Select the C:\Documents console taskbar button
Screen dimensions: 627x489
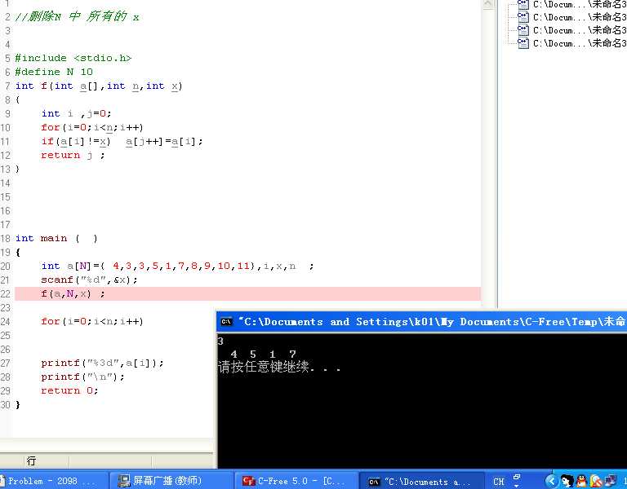(x=421, y=481)
